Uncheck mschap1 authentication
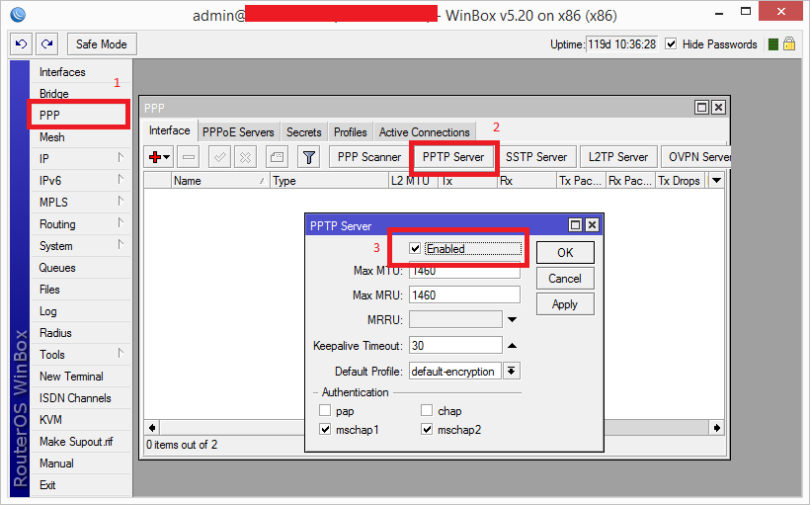 tap(325, 429)
